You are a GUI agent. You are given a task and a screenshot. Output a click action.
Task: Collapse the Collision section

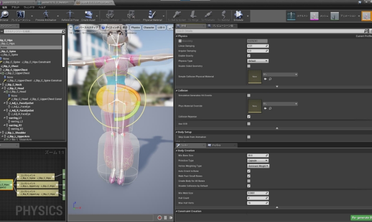(x=177, y=90)
